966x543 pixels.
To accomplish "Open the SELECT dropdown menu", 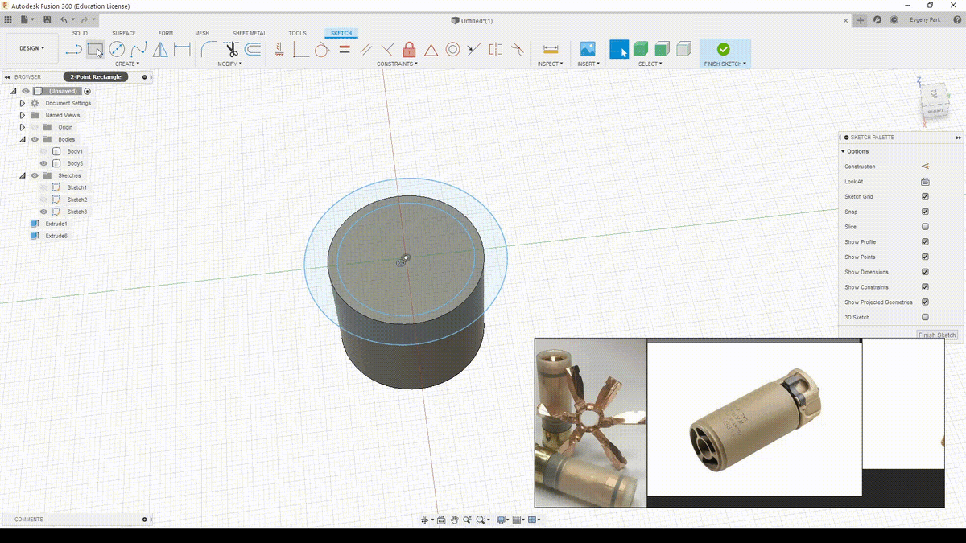I will click(650, 64).
